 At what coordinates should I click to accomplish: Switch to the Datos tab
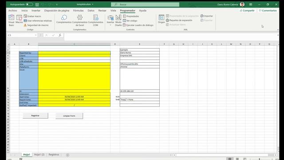pos(91,11)
